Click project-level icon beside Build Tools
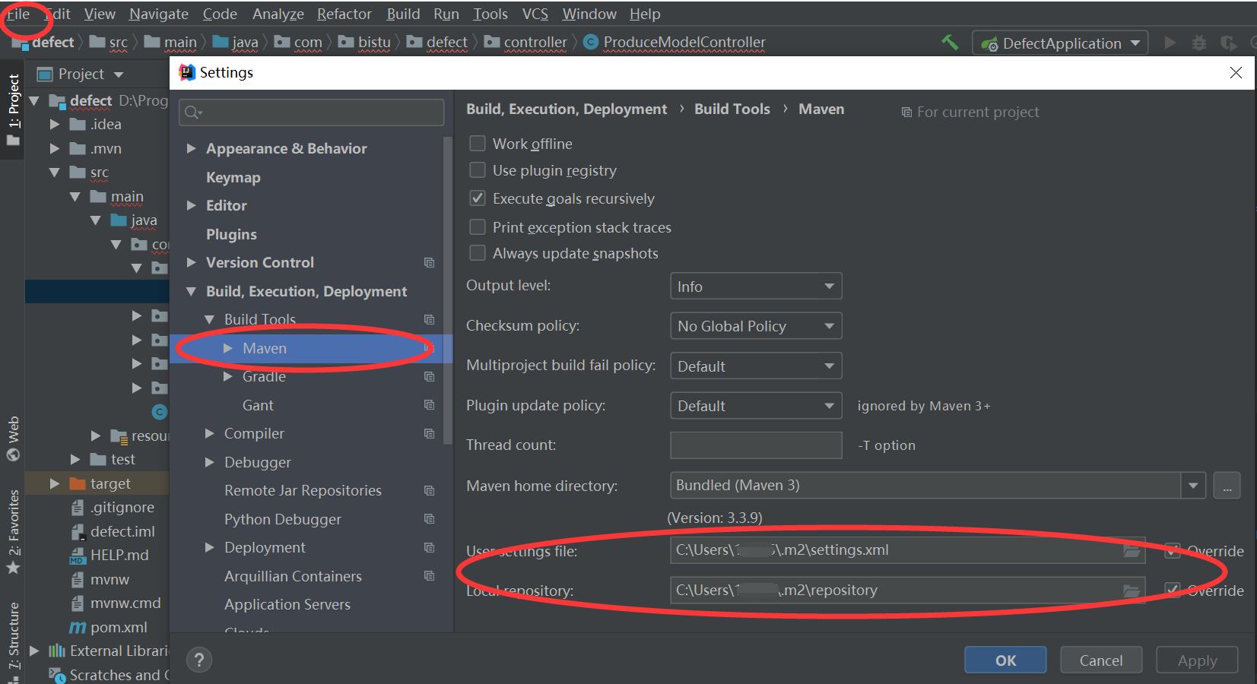 (x=429, y=319)
